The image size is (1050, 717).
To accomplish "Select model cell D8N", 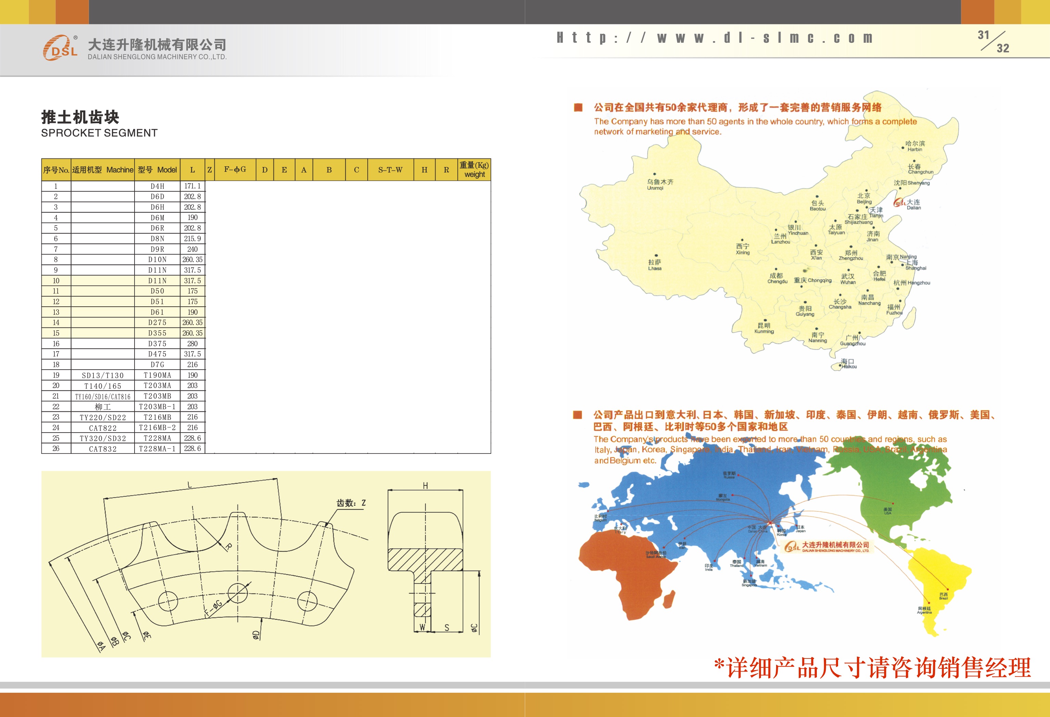I will (x=157, y=239).
